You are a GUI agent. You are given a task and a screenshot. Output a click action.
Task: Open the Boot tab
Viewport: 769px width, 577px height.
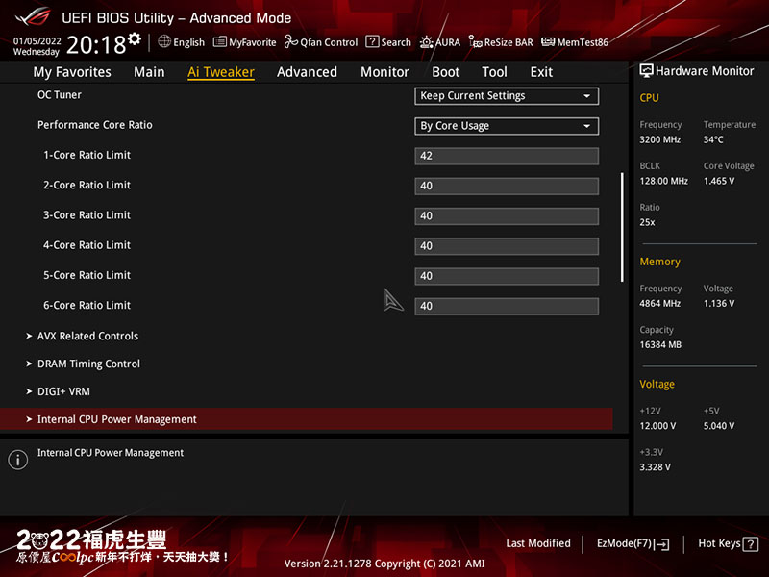(x=445, y=72)
